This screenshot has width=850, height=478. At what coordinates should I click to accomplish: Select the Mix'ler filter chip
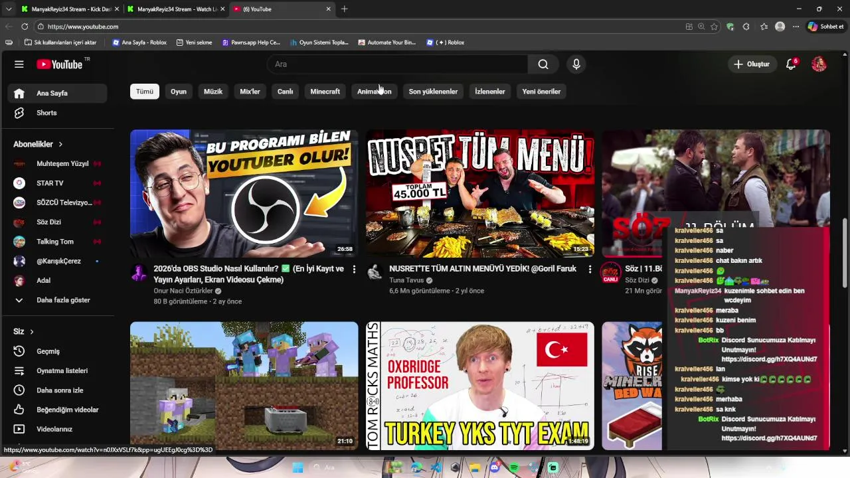pos(250,92)
